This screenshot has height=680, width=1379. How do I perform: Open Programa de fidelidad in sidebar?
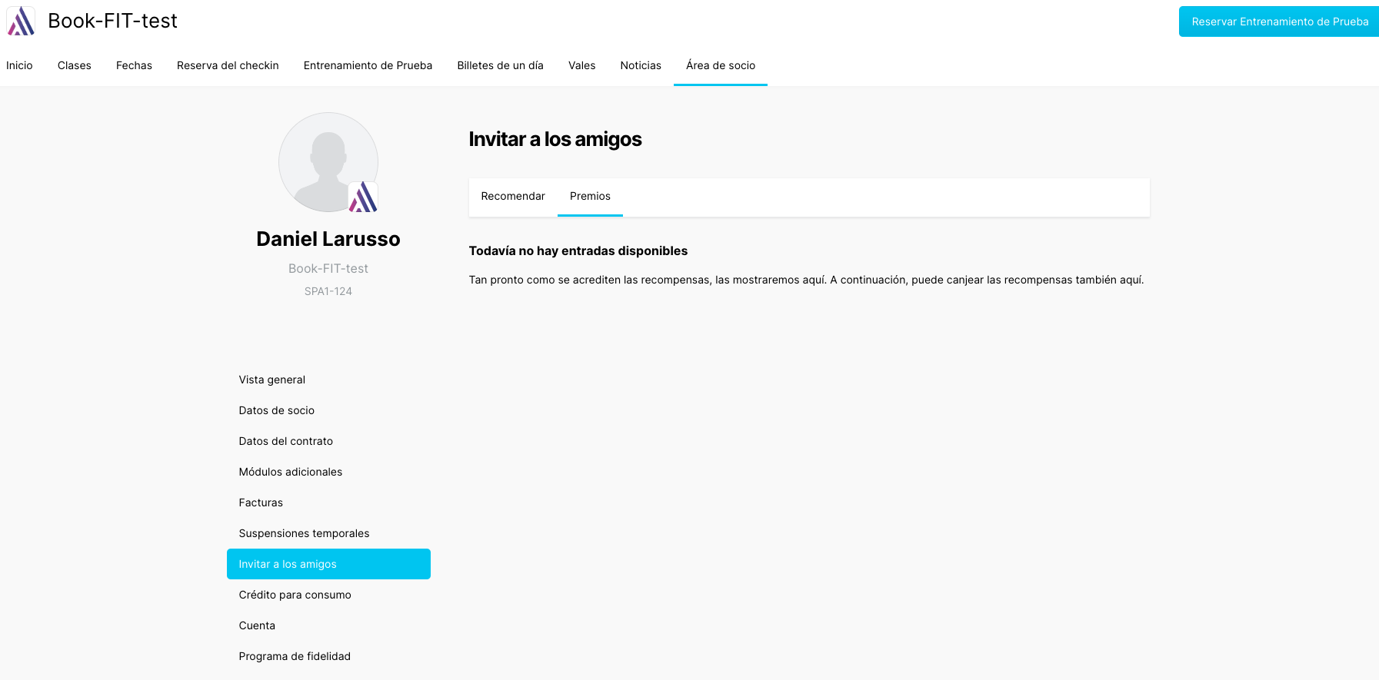point(328,656)
